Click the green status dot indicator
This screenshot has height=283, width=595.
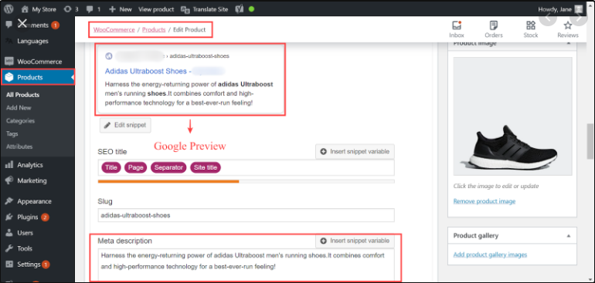(x=251, y=9)
